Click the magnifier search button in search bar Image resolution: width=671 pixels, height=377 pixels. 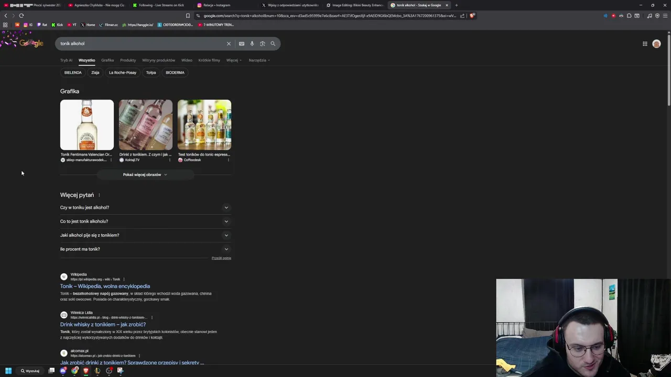coord(273,43)
